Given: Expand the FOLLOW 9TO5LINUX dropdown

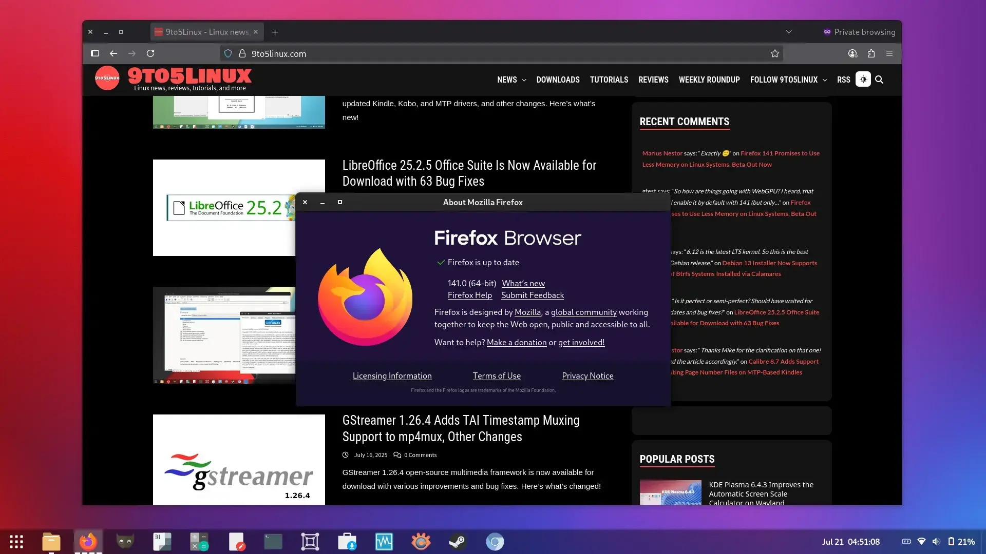Looking at the screenshot, I should coord(784,80).
